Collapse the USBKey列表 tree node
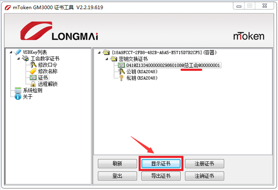The image size is (278, 190). point(11,52)
